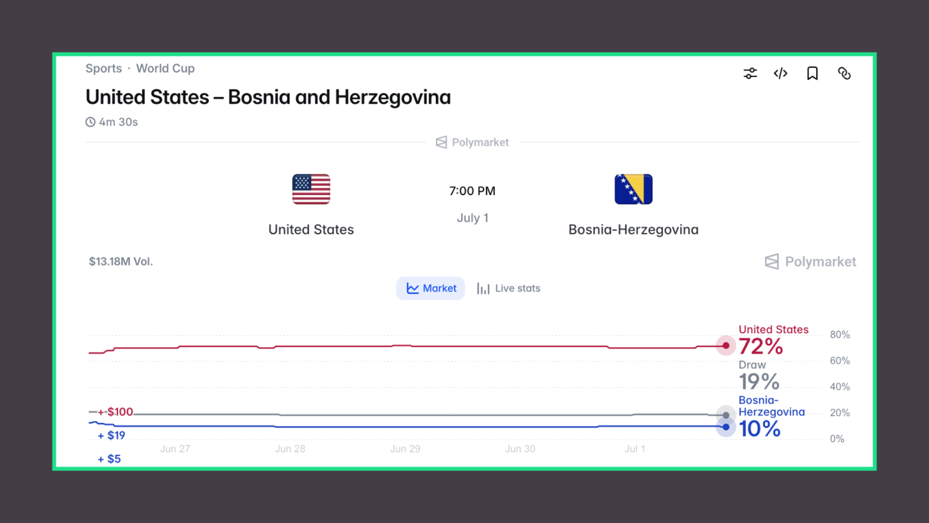Screen dimensions: 929x523
Task: Select the gray Draw 19% endpoint
Action: tap(726, 415)
